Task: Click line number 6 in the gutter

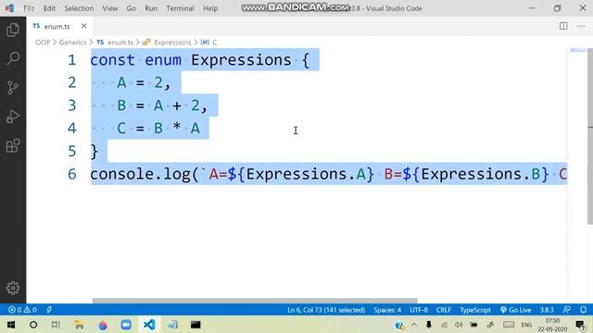Action: click(72, 174)
